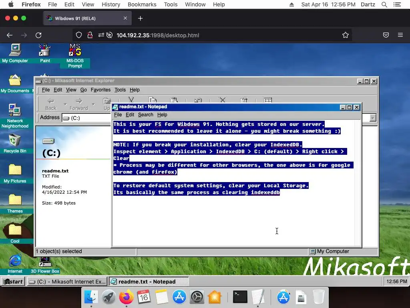Open explorer Help menu
The height and width of the screenshot is (308, 410).
(x=135, y=90)
